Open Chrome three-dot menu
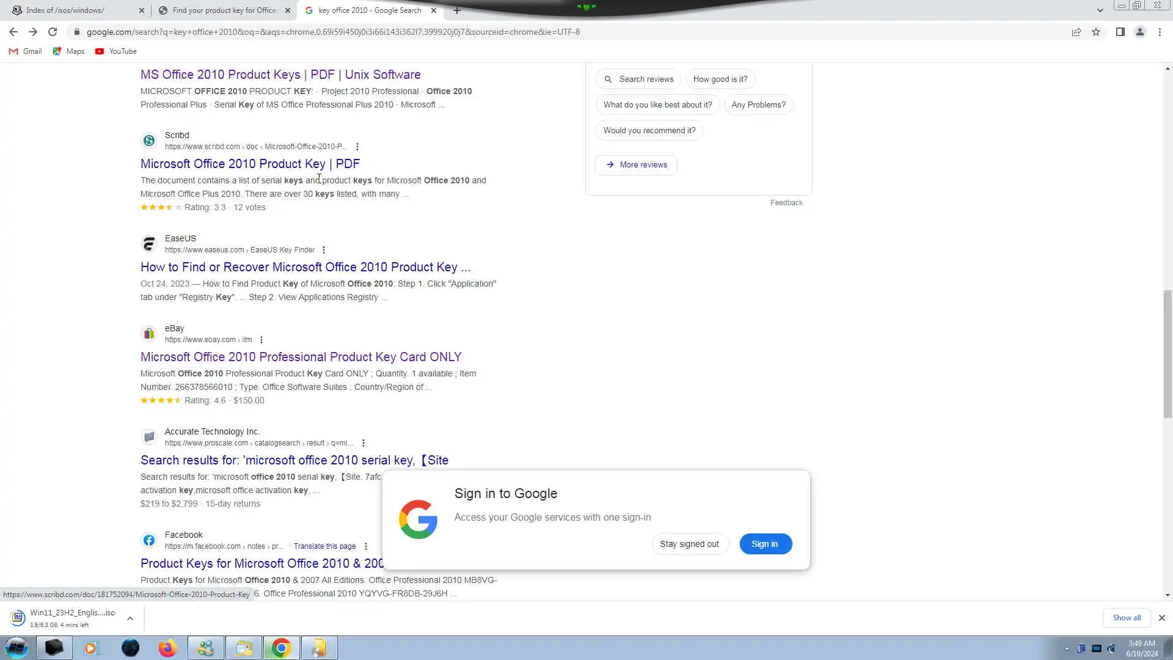The width and height of the screenshot is (1173, 660). pos(1160,32)
